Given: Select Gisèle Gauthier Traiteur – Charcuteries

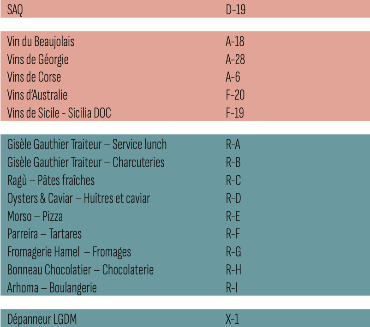Looking at the screenshot, I should [x=86, y=162].
